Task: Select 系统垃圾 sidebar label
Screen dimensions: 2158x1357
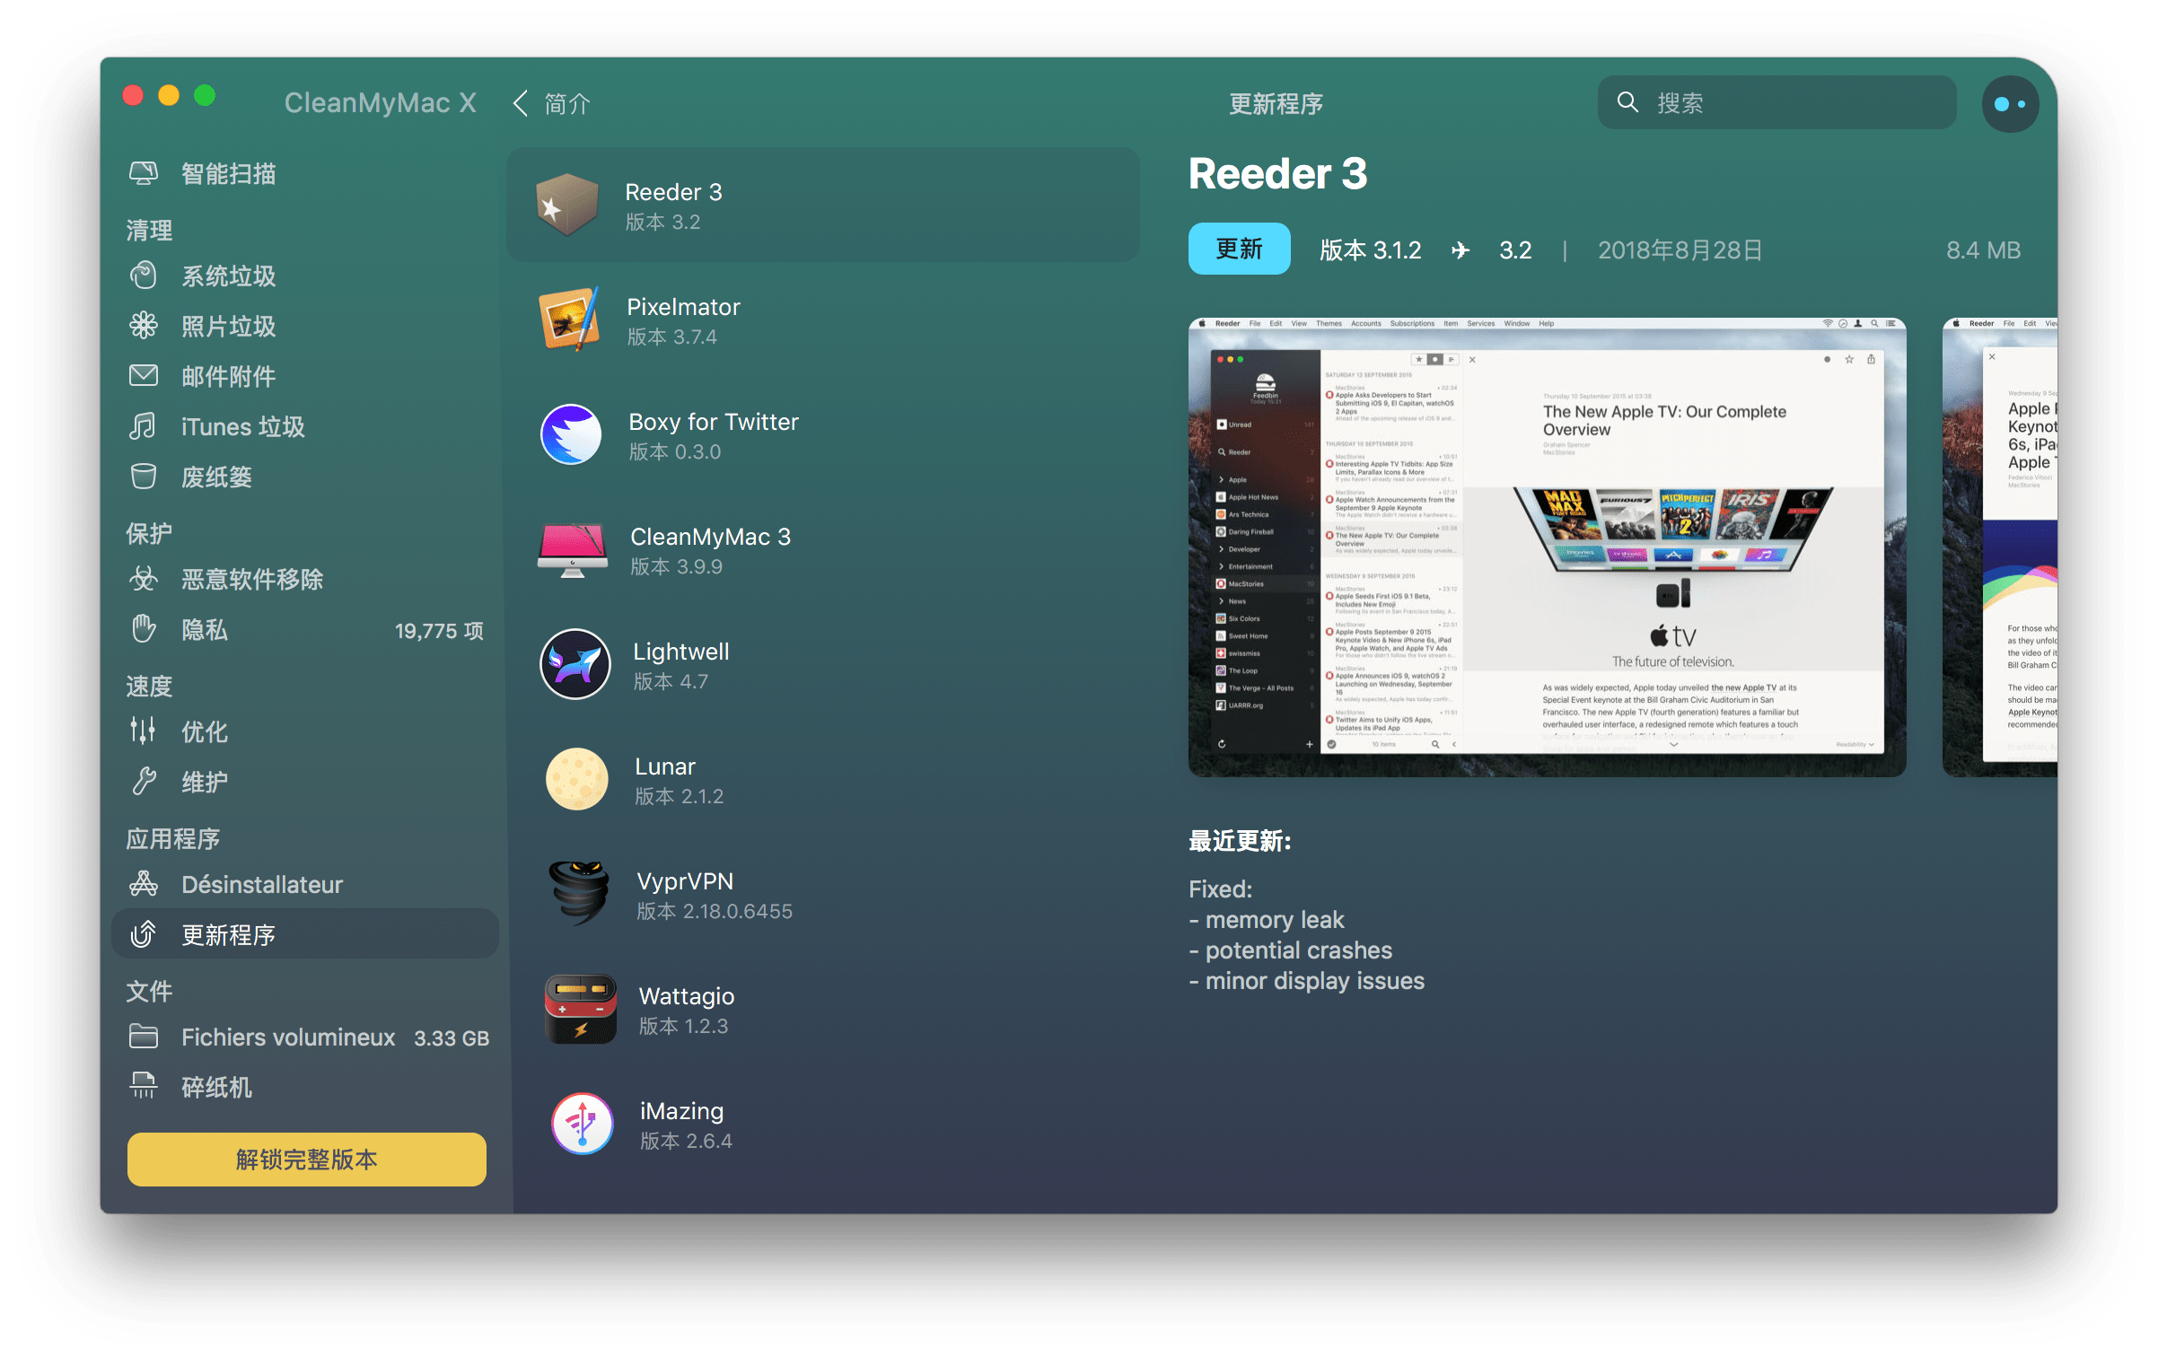Action: (x=229, y=276)
